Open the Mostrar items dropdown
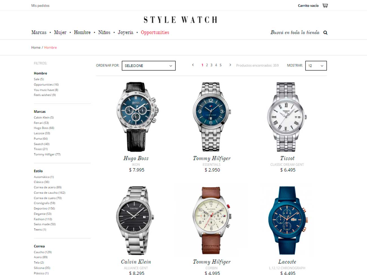This screenshot has height=275, width=367. (x=316, y=66)
